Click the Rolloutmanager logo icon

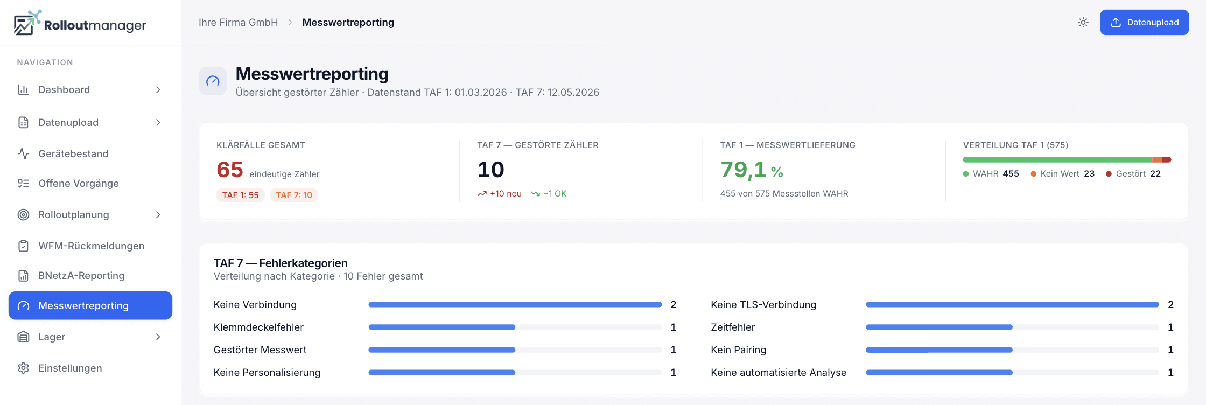tap(27, 23)
